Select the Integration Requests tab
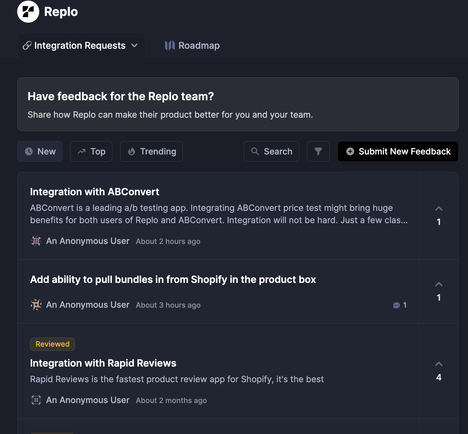Image resolution: width=468 pixels, height=434 pixels. 80,46
